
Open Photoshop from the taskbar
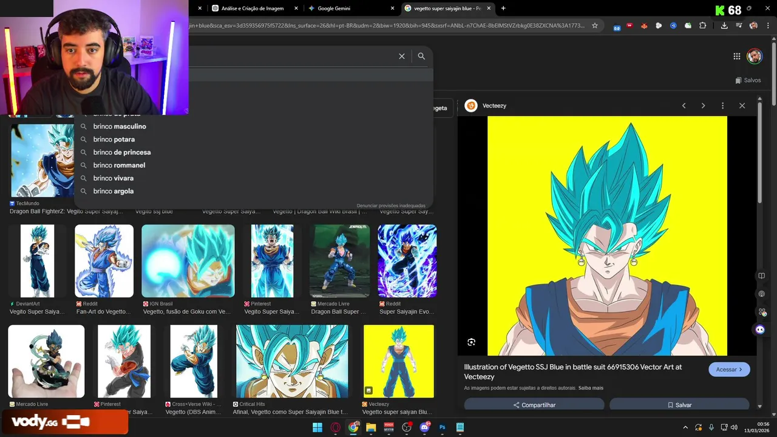coord(443,427)
